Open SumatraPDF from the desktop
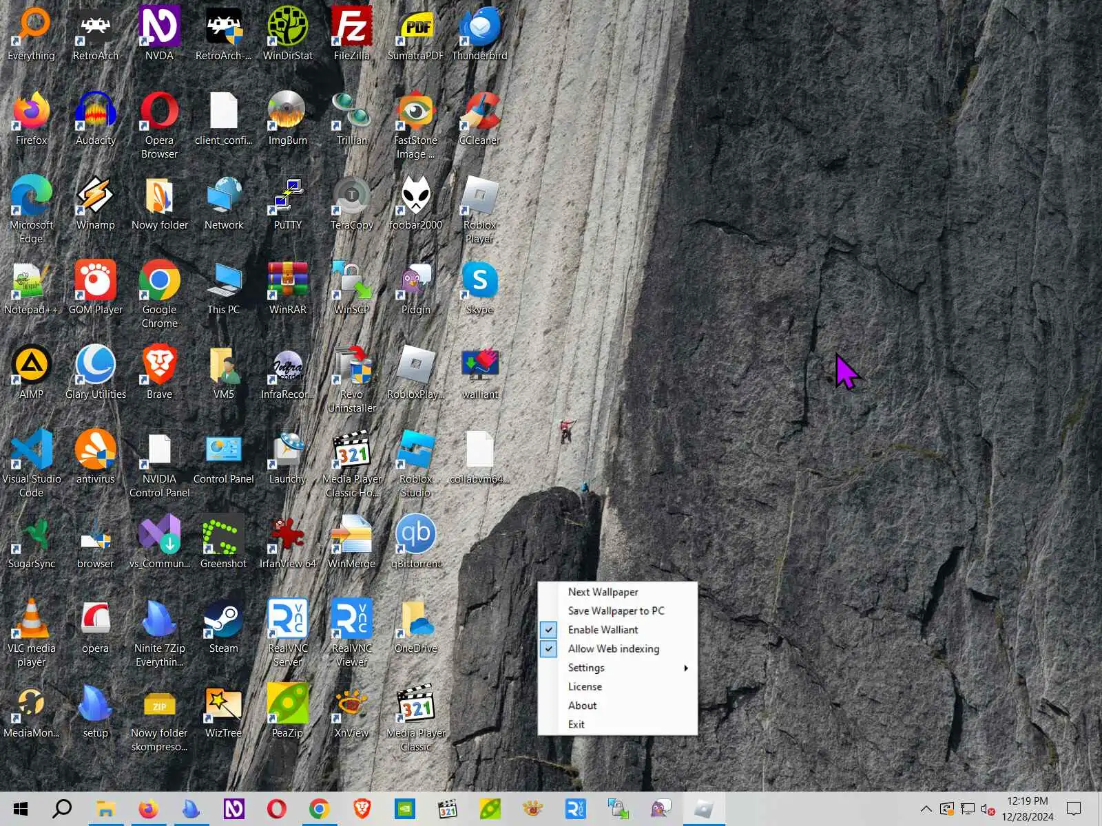1102x826 pixels. (x=416, y=33)
